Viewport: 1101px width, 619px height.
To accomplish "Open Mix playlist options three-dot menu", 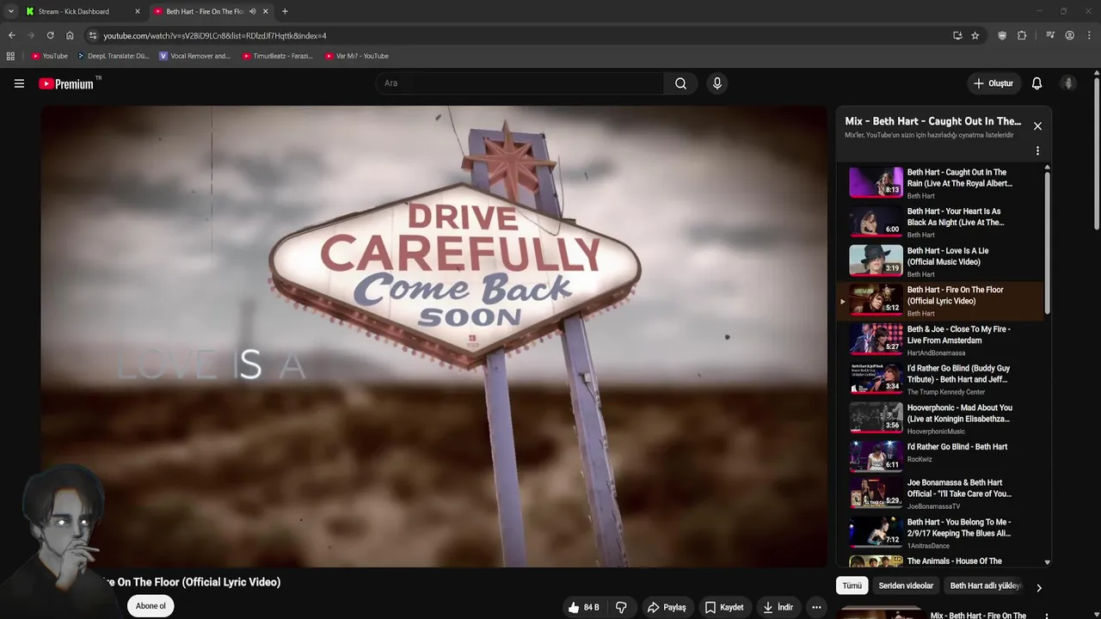I will (1037, 150).
